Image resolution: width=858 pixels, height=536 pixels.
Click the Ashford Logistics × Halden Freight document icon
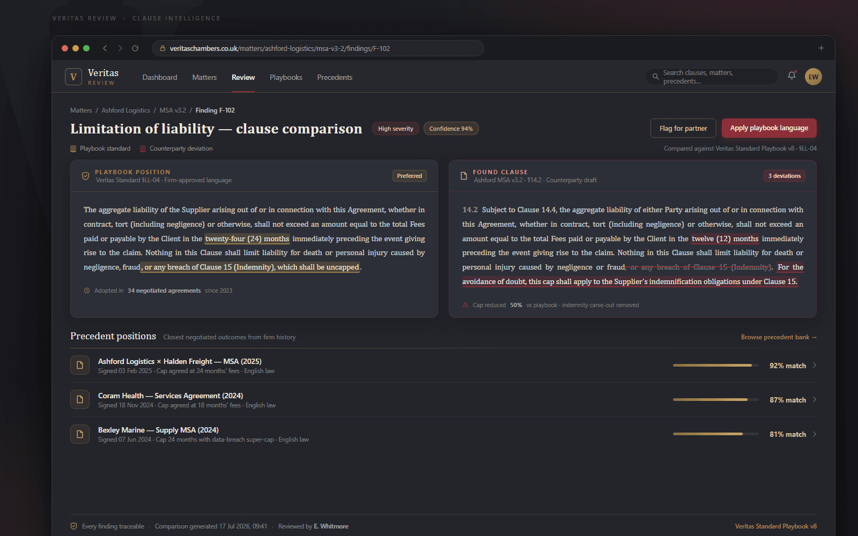(80, 365)
